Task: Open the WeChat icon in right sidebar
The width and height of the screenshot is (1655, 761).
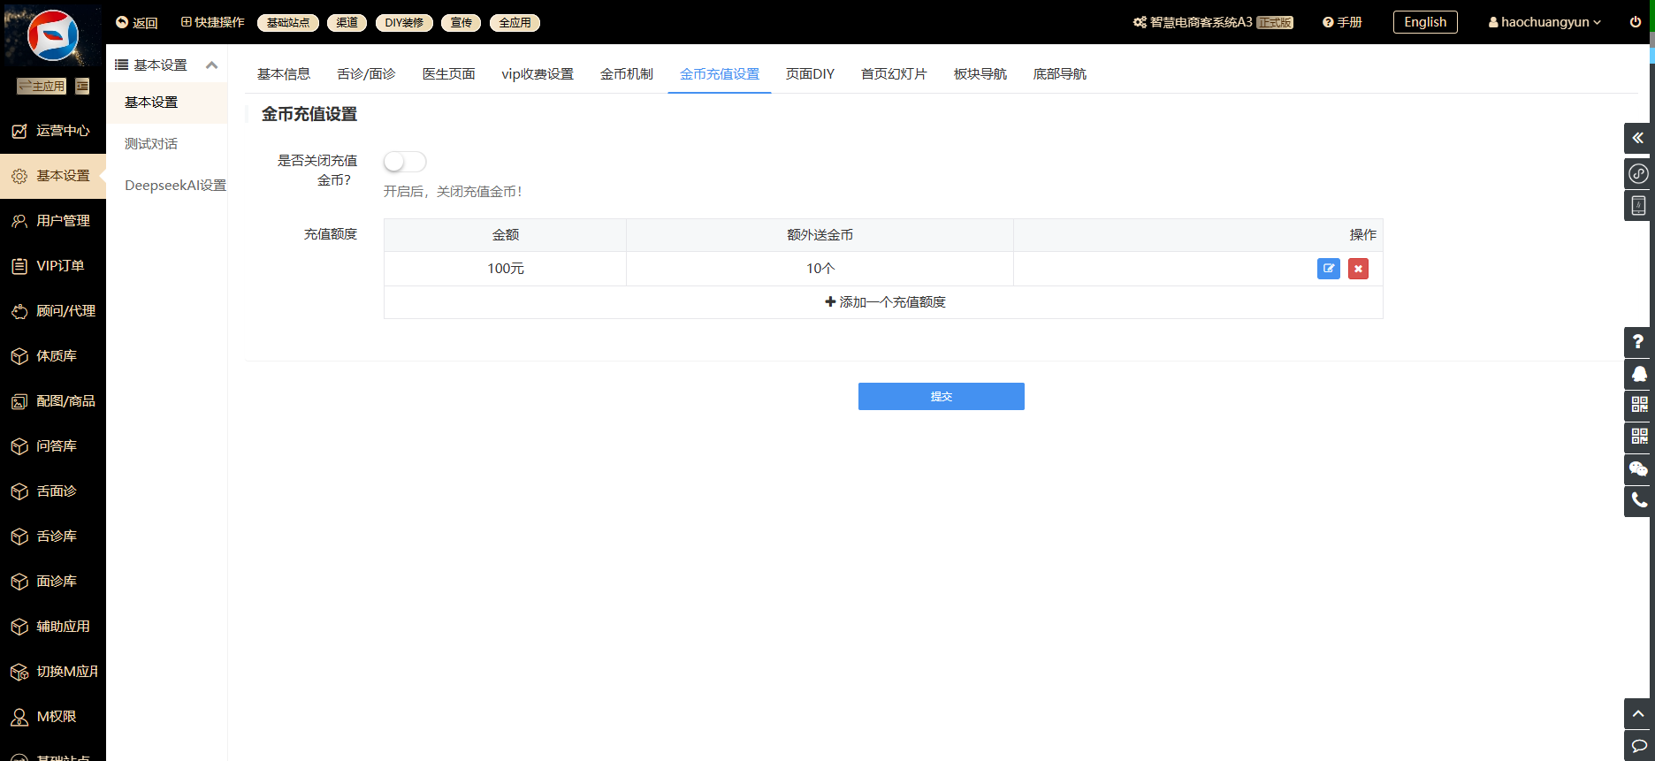Action: pos(1638,468)
